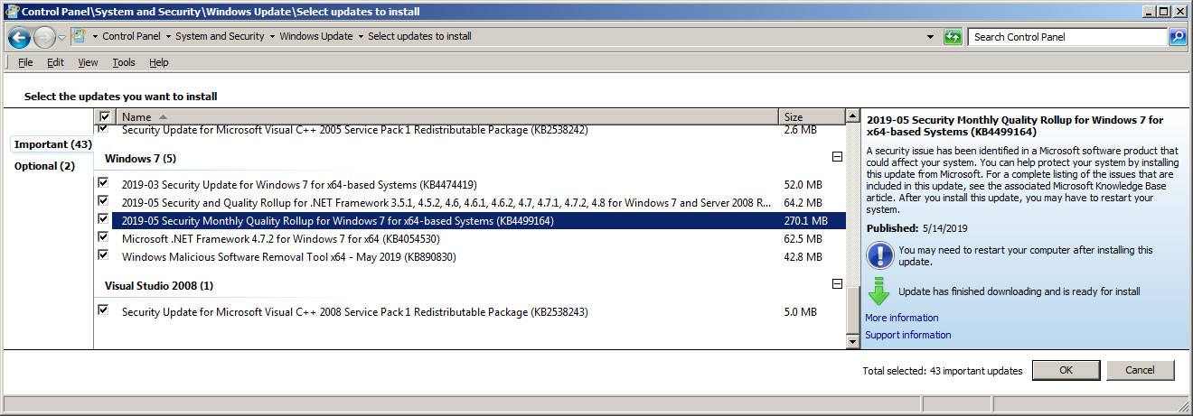This screenshot has width=1193, height=416.
Task: Switch to Optional (2) updates tab
Action: 44,166
